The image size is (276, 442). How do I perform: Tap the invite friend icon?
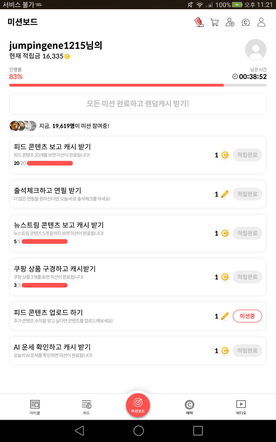click(230, 22)
